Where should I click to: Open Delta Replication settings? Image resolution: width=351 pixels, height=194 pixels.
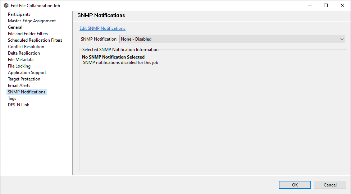point(24,53)
